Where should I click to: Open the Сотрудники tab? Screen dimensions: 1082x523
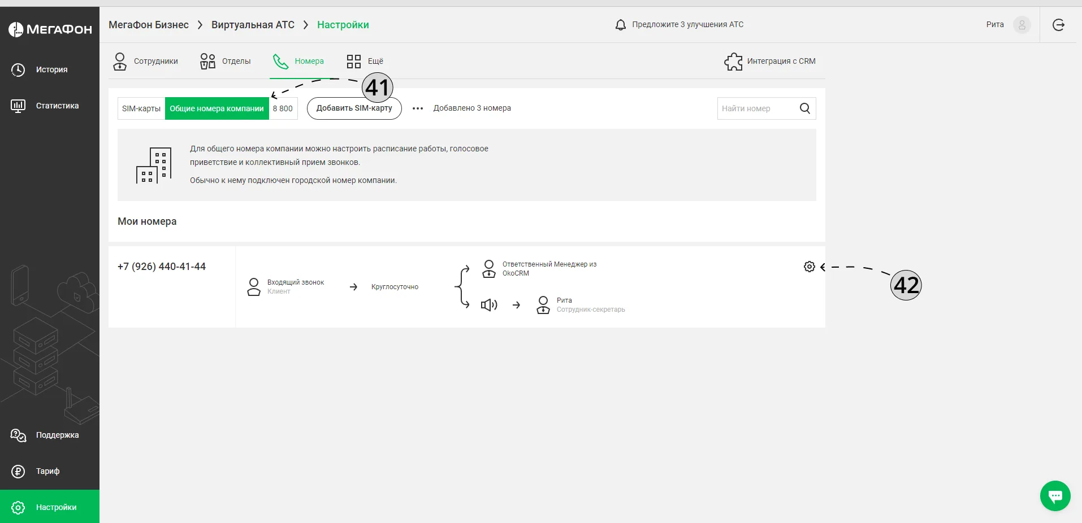pos(145,61)
